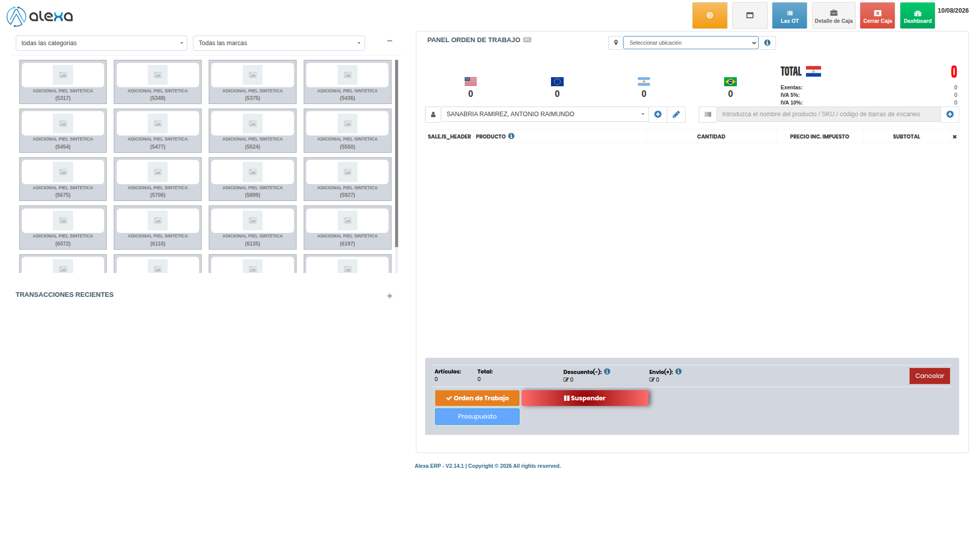This screenshot has width=975, height=548.
Task: Click the Brazil flag icon
Action: [x=730, y=81]
